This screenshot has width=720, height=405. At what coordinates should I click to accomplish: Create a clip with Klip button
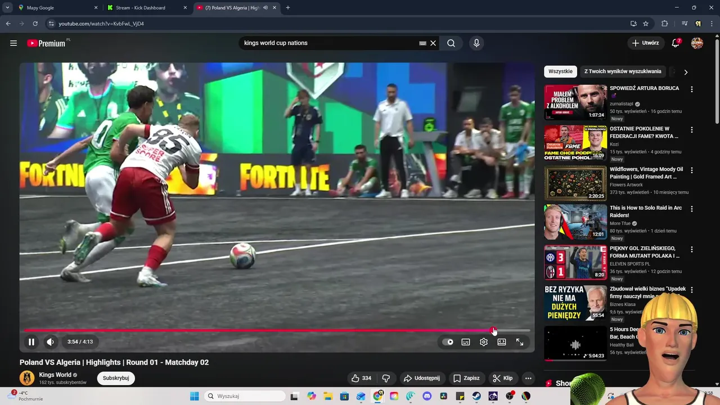[x=503, y=378]
